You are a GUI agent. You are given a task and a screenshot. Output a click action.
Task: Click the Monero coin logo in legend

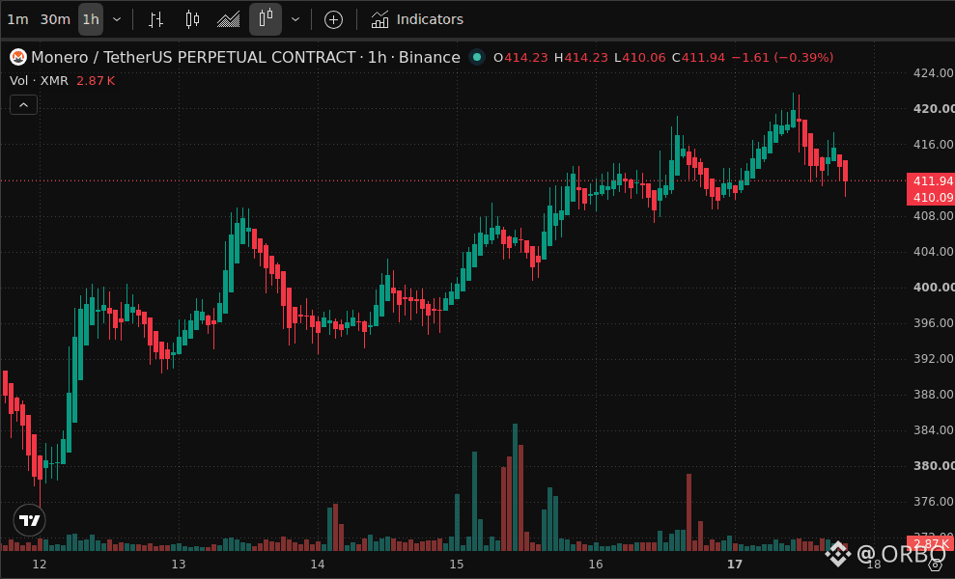18,57
